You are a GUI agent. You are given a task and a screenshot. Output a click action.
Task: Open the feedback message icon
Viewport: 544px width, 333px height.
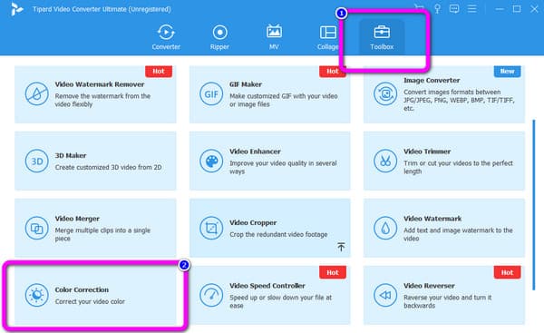tap(454, 9)
